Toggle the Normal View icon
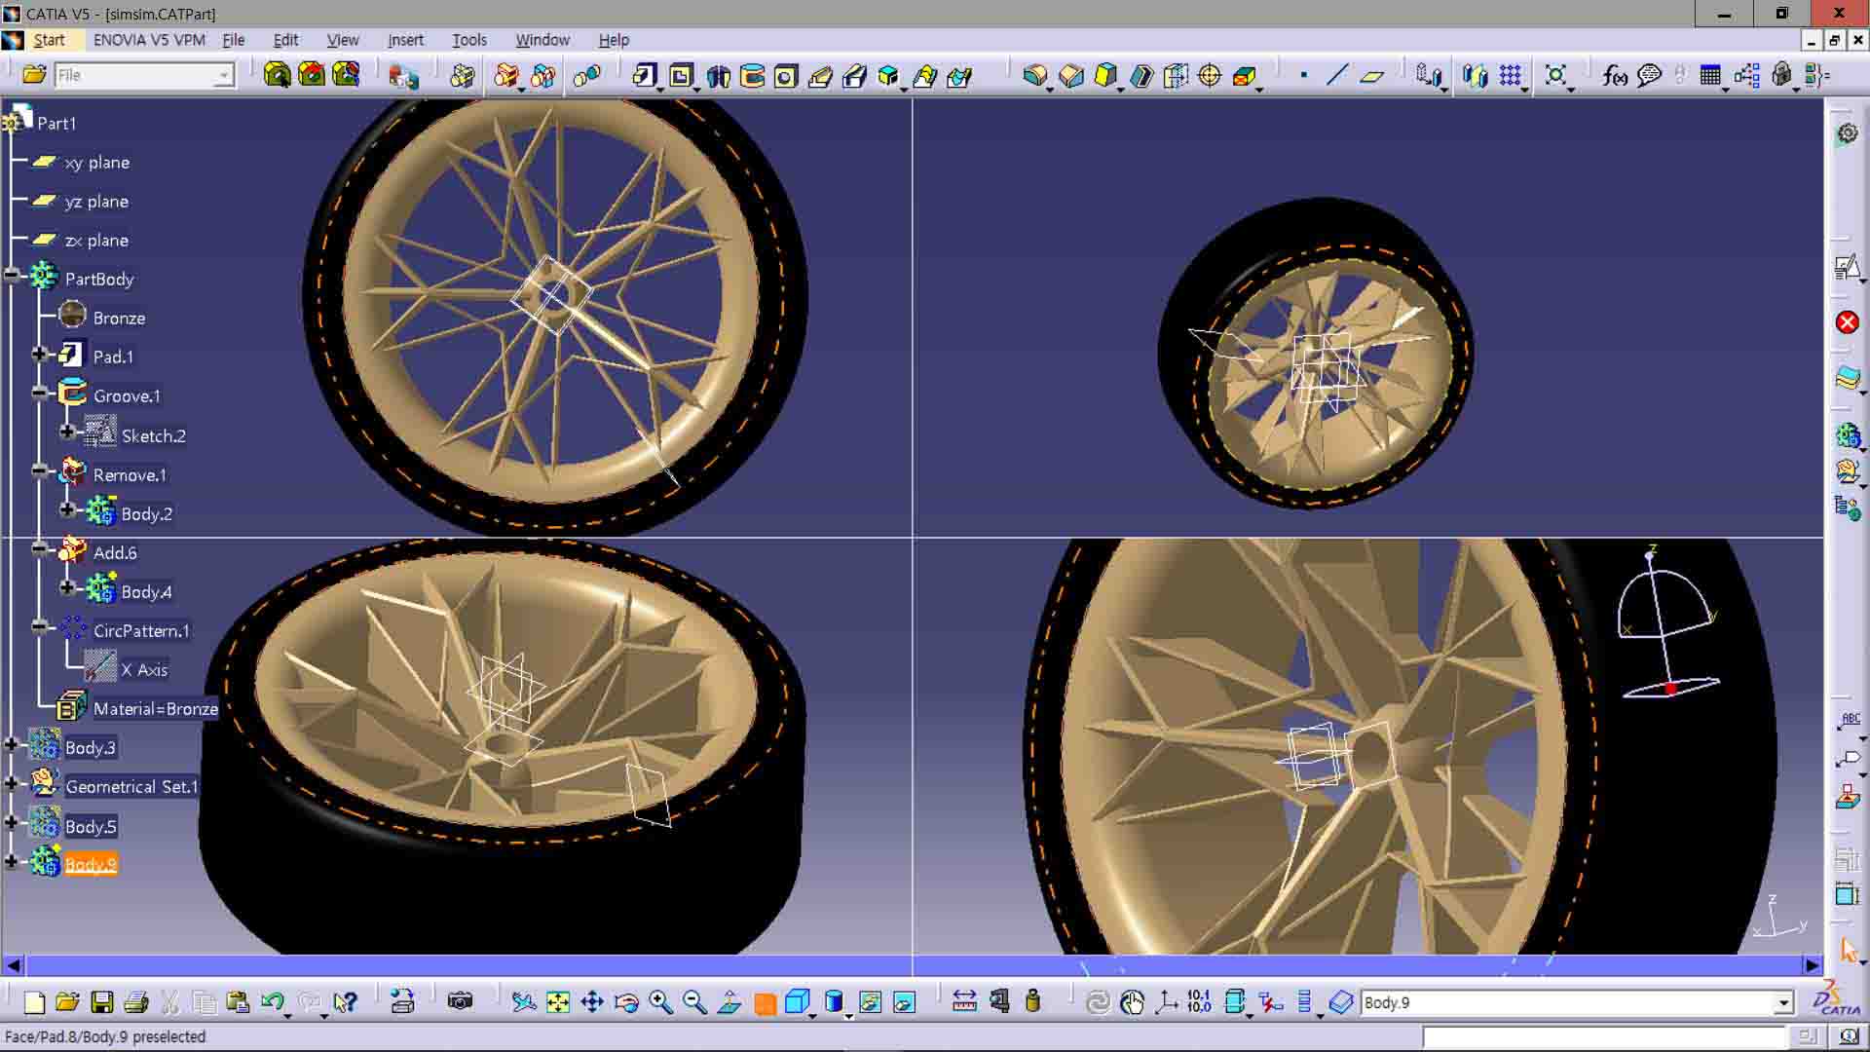The image size is (1870, 1052). tap(729, 1001)
